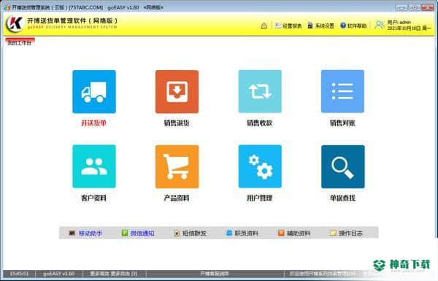Open the 销售对账 reconciliation list tile
The height and width of the screenshot is (281, 438).
[x=342, y=92]
